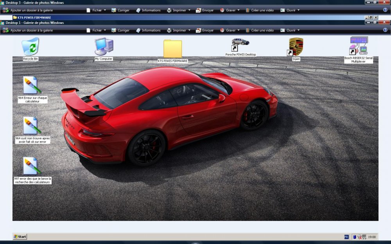The image size is (391, 244).
Task: Click the wireless network disconnected tray icon
Action: point(359,237)
